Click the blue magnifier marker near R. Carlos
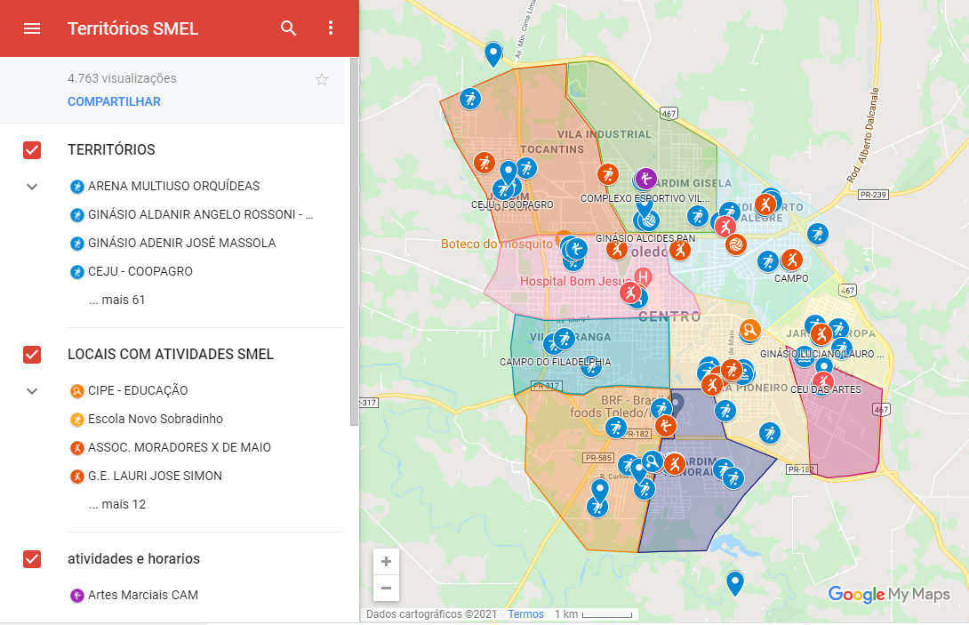The height and width of the screenshot is (625, 969). pyautogui.click(x=652, y=461)
